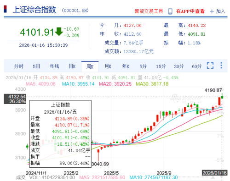
Task: Click the 4190.87 high price annotation
Action: pos(213,90)
